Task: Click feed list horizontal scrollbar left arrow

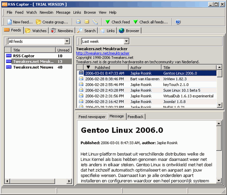Action: pyautogui.click(x=7, y=181)
